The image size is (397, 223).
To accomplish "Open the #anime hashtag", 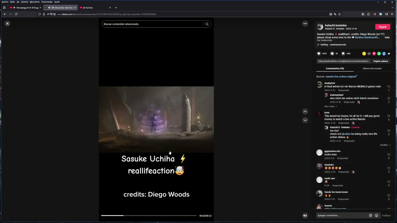I will 359,37.
